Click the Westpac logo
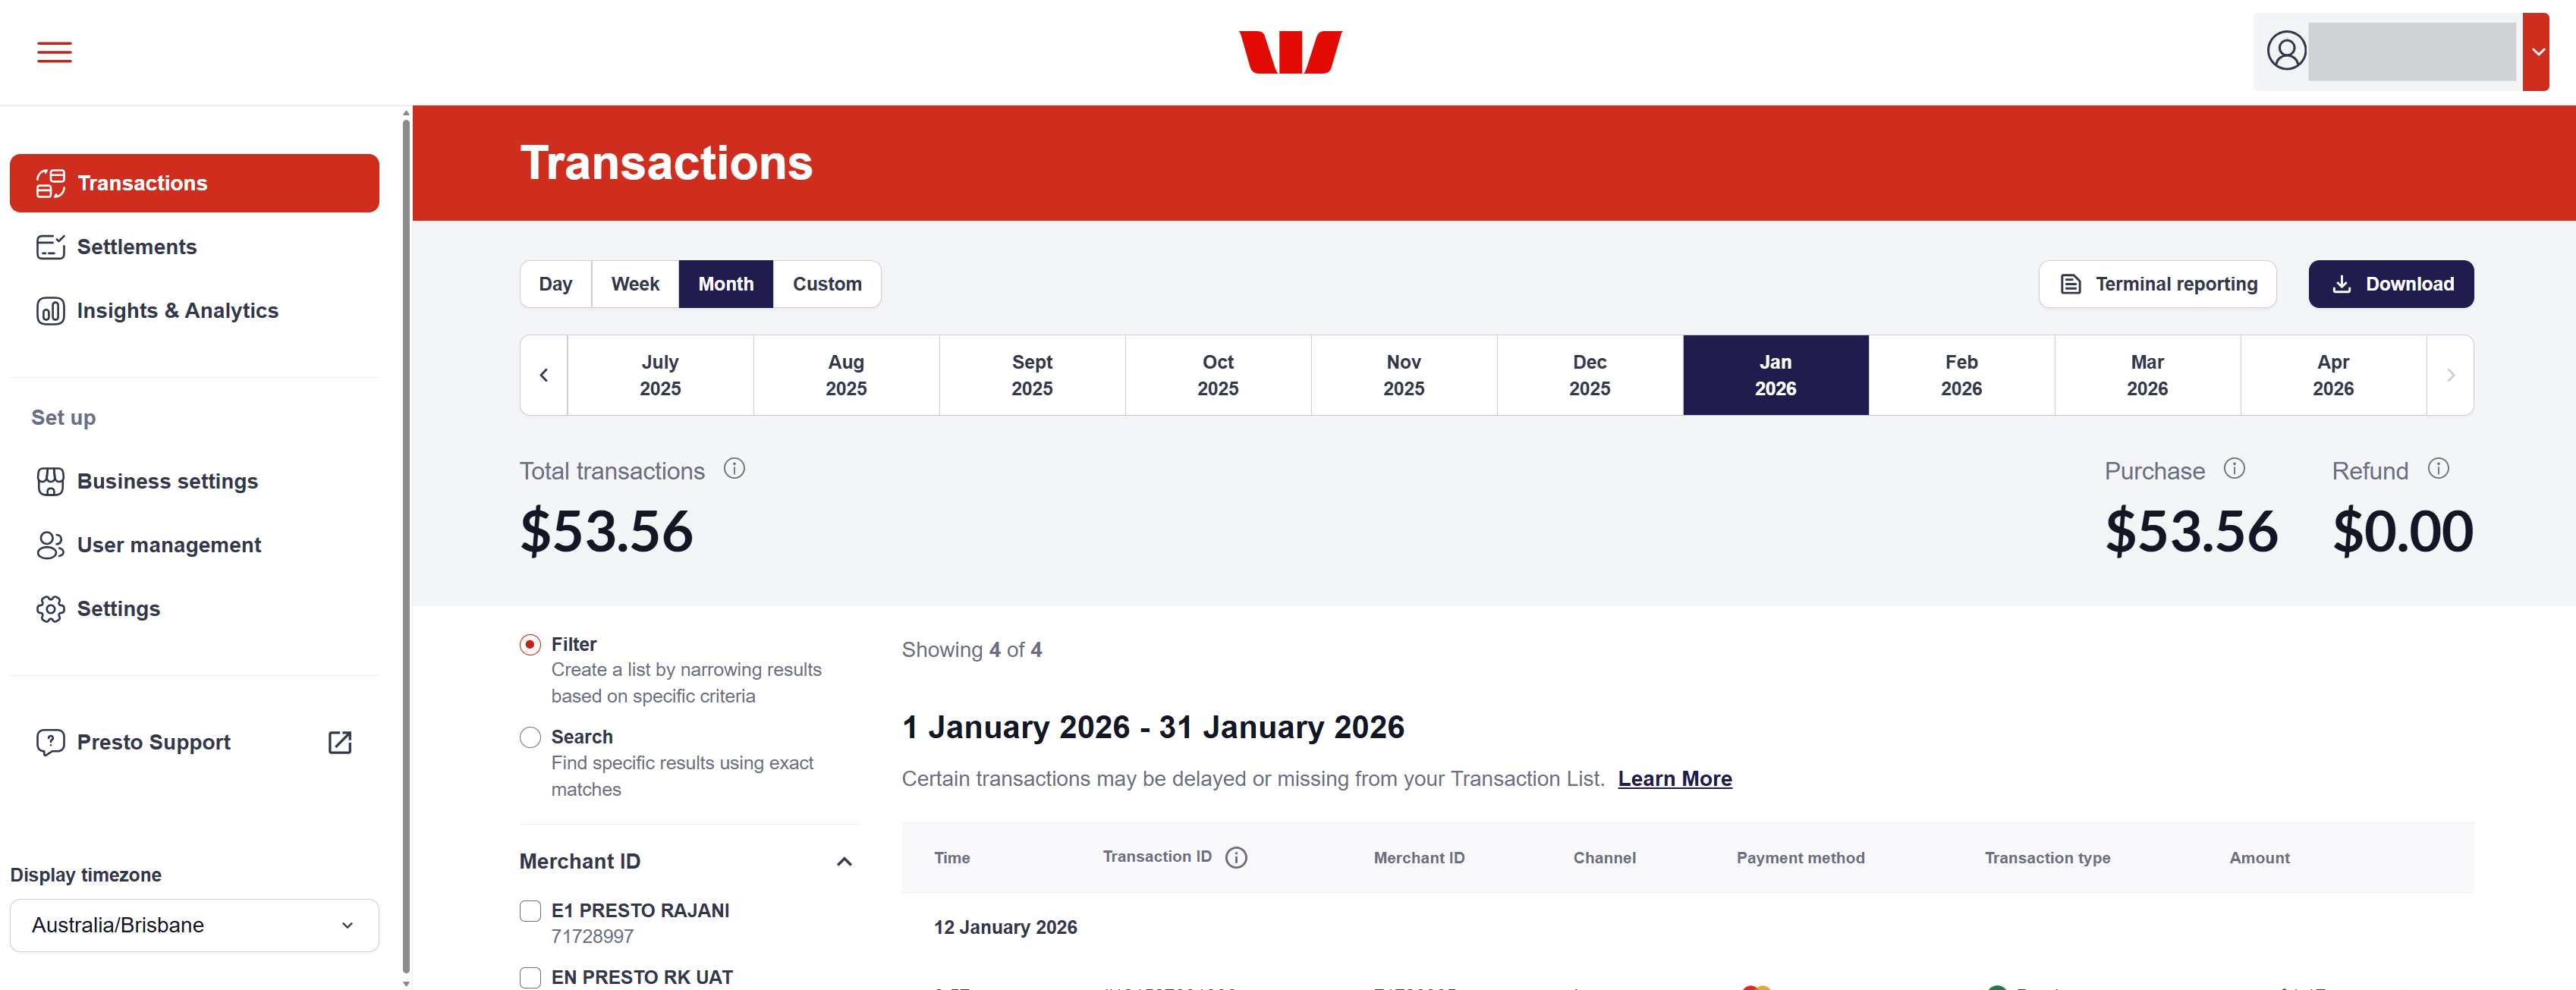Screen dimensions: 2576x990 [1290, 52]
